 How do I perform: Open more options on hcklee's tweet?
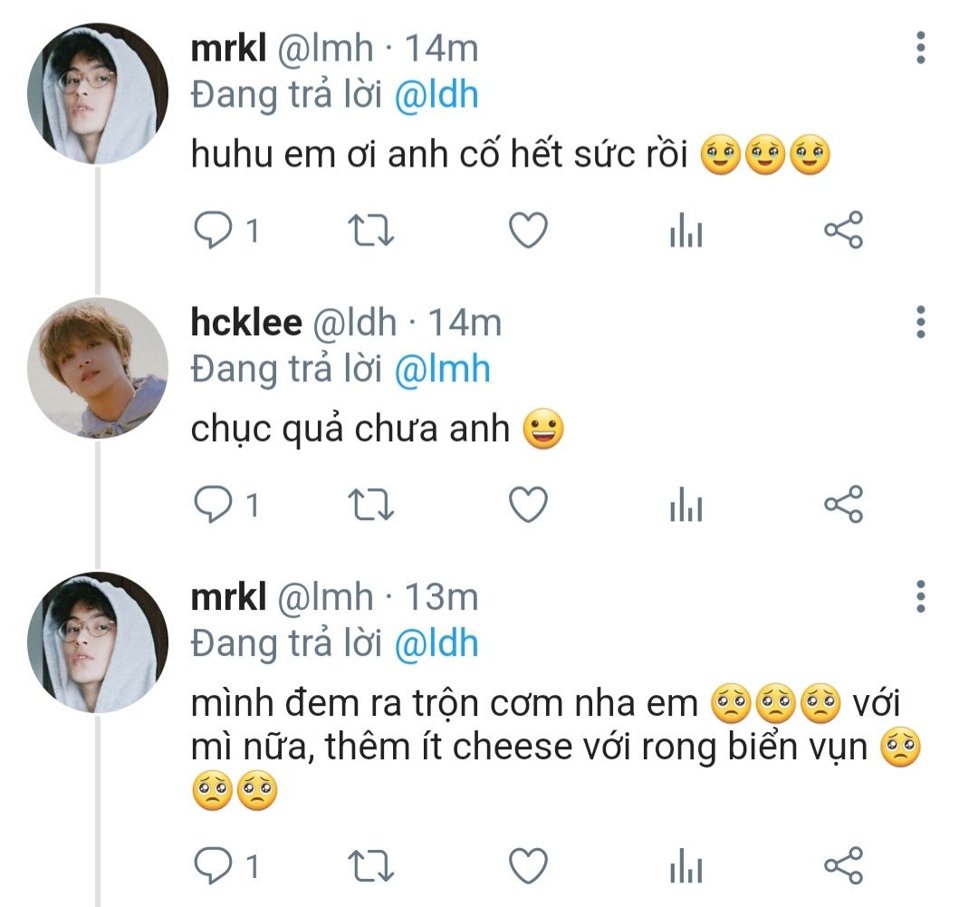[x=920, y=322]
